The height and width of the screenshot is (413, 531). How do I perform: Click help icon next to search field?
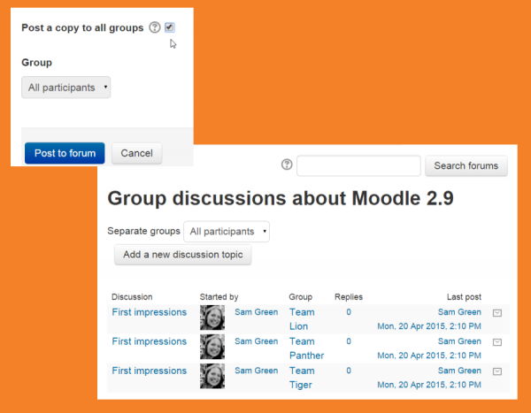(x=287, y=165)
